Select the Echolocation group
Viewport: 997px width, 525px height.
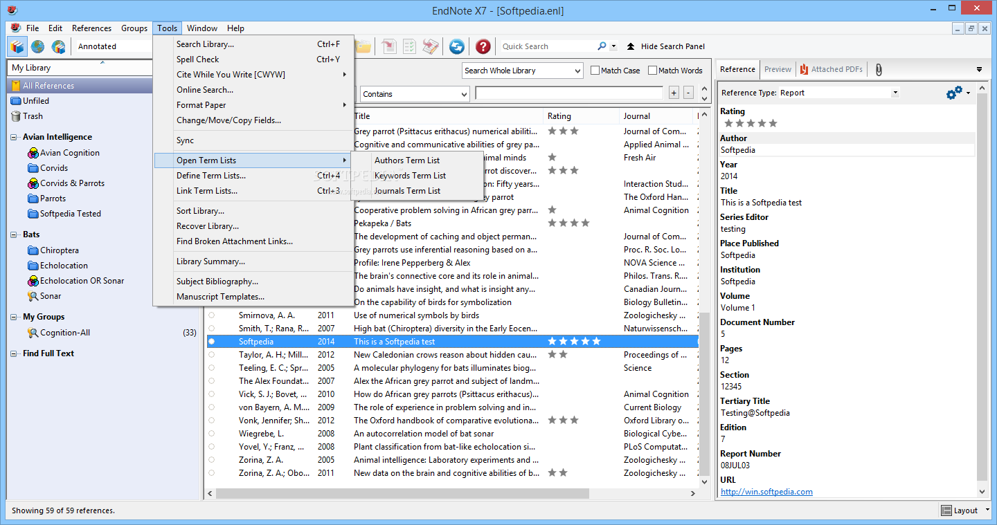(64, 266)
